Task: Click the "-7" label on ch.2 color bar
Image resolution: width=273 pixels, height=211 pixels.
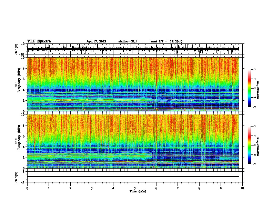Action: [x=254, y=164]
